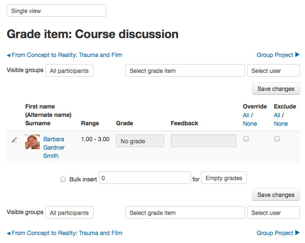The height and width of the screenshot is (243, 305).
Task: Open the top Select user dropdown
Action: (x=274, y=71)
